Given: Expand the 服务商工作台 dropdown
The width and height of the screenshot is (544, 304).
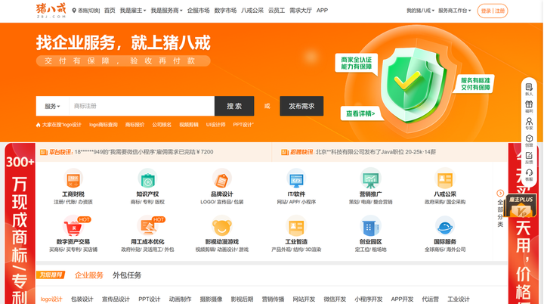Looking at the screenshot, I should click(455, 11).
